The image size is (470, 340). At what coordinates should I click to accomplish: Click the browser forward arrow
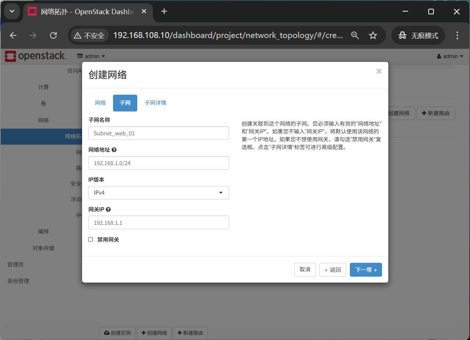tap(33, 35)
